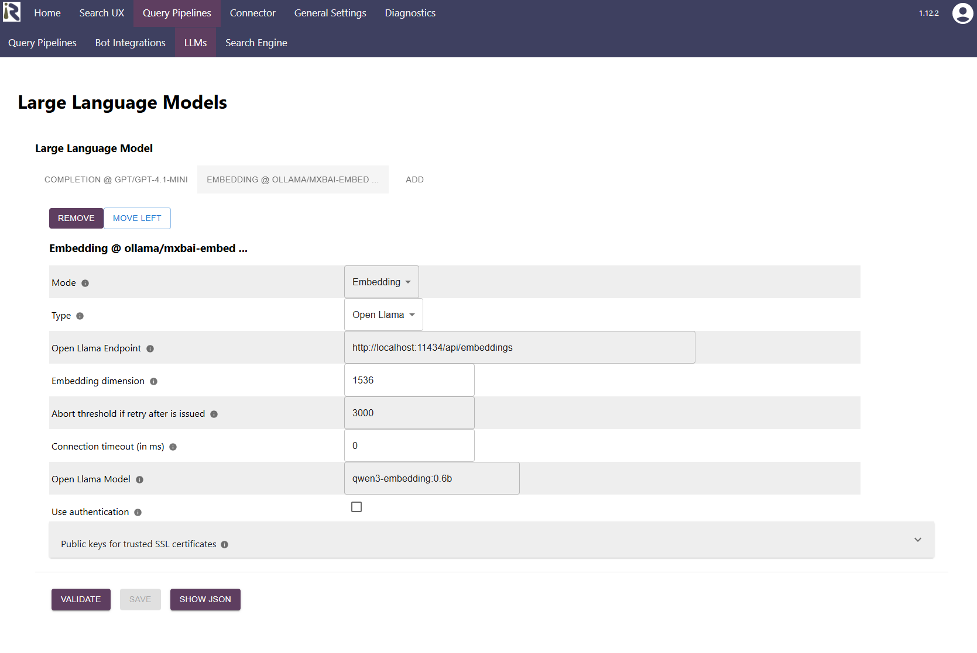Click the Remove button
Screen dimensions: 977x653
pyautogui.click(x=76, y=218)
